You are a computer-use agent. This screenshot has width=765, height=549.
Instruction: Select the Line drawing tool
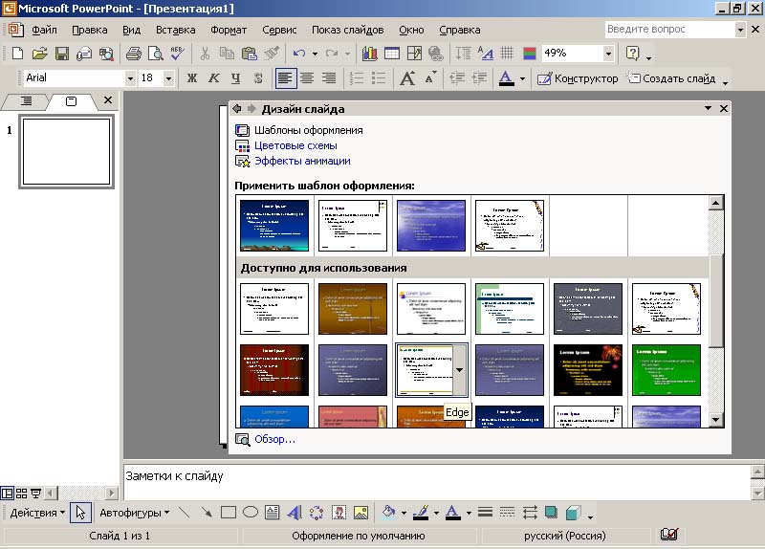[x=185, y=513]
